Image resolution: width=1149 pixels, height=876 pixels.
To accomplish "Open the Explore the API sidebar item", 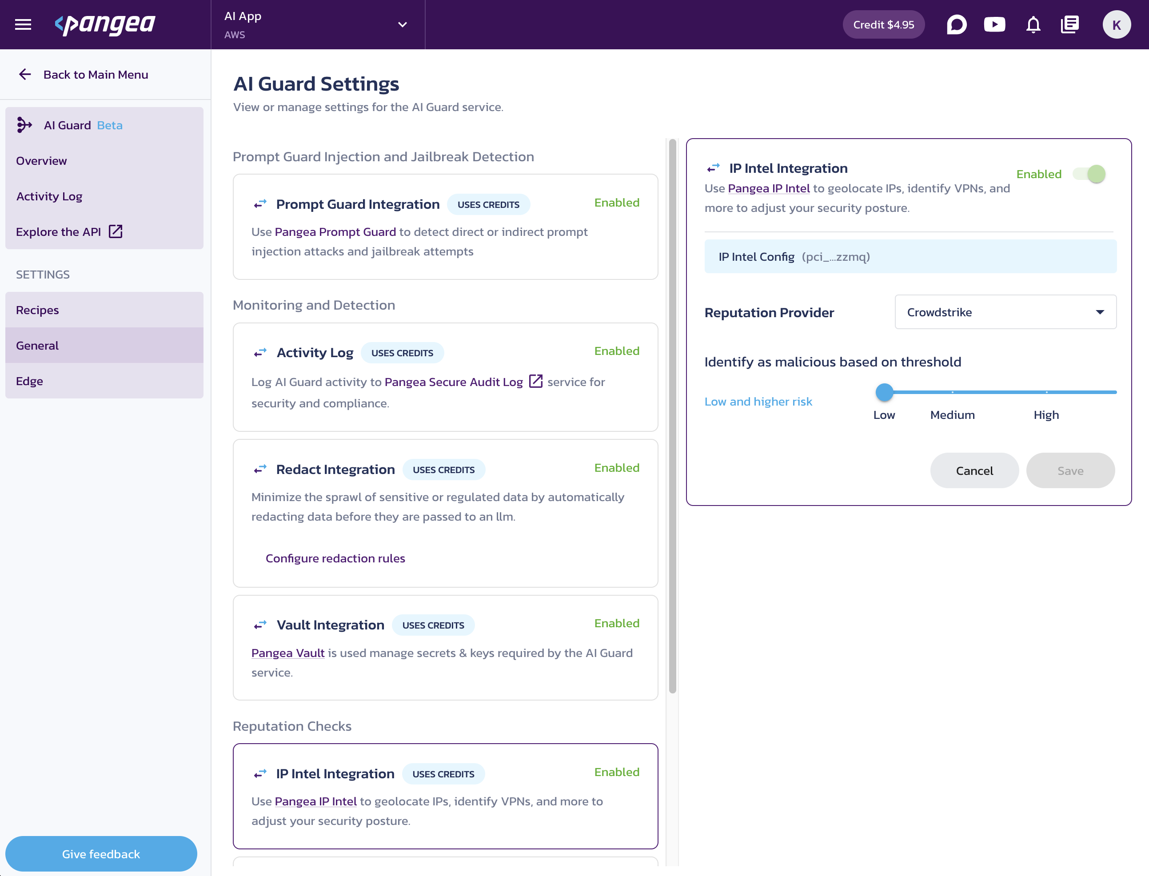I will (x=104, y=231).
